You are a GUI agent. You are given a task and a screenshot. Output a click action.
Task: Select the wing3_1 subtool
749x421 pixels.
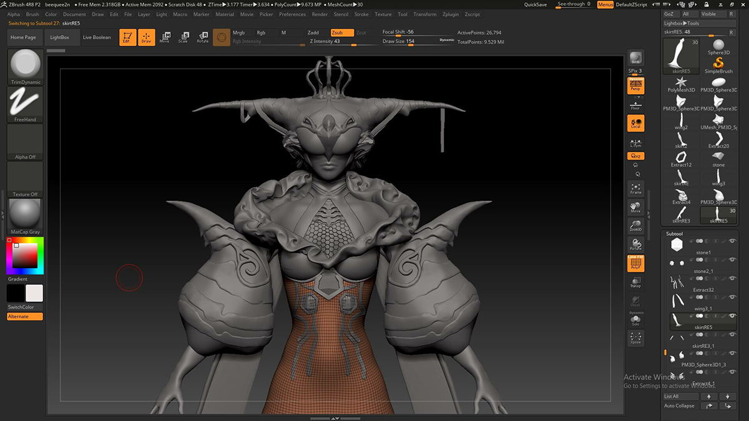pos(703,308)
